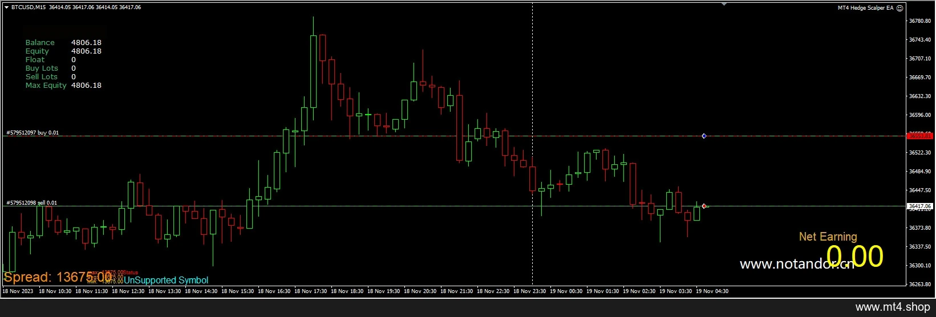
Task: Click the 36632.30 price axis label
Action: click(x=919, y=96)
